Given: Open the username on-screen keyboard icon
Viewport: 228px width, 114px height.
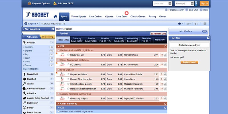Looking at the screenshot, I should pos(170,3).
